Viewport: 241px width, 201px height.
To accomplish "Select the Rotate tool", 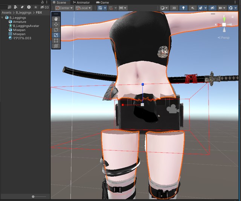I will tap(56, 29).
